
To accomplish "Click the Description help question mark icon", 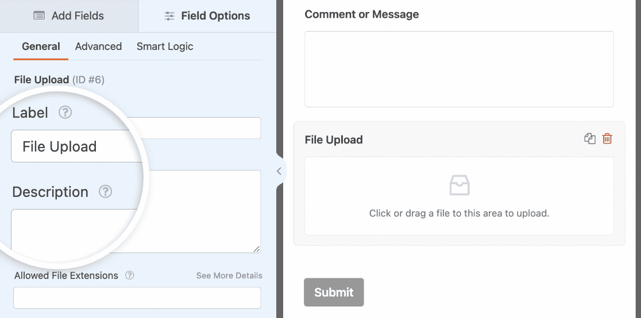I will click(105, 192).
